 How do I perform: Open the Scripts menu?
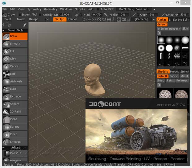pyautogui.click(x=80, y=9)
